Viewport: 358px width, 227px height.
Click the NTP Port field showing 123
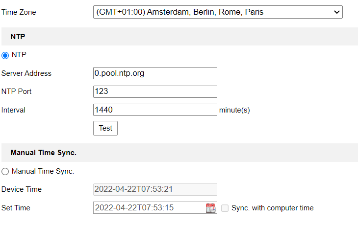[155, 91]
